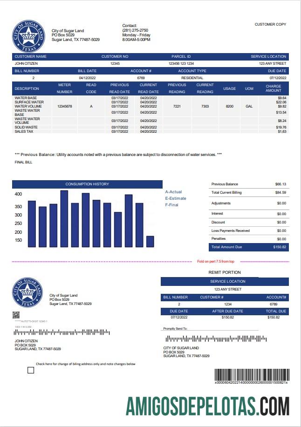Select the Consumption History chart header
The image size is (301, 427).
87,184
